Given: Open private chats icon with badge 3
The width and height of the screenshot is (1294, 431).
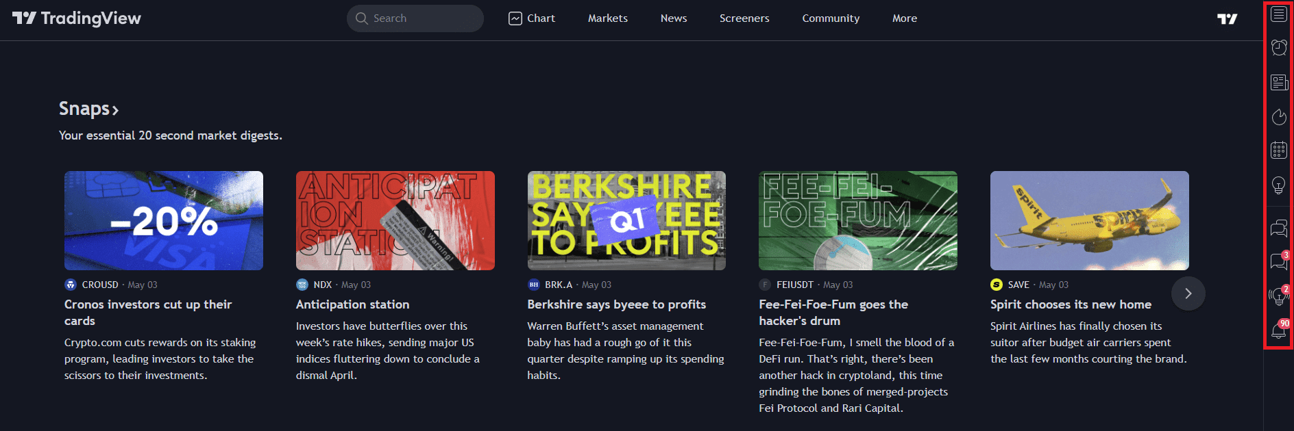Looking at the screenshot, I should pos(1279,261).
